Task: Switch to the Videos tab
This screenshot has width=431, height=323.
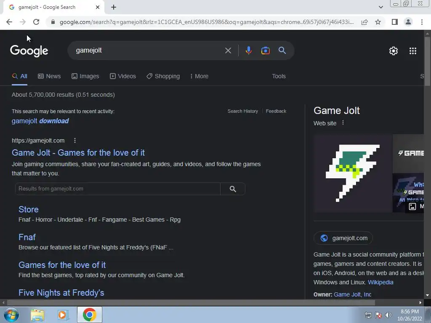Action: 123,77
